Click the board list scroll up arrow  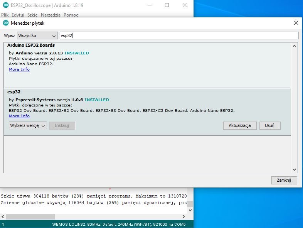click(294, 46)
